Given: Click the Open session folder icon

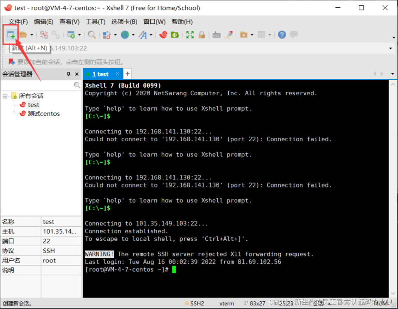Looking at the screenshot, I should pos(23,35).
